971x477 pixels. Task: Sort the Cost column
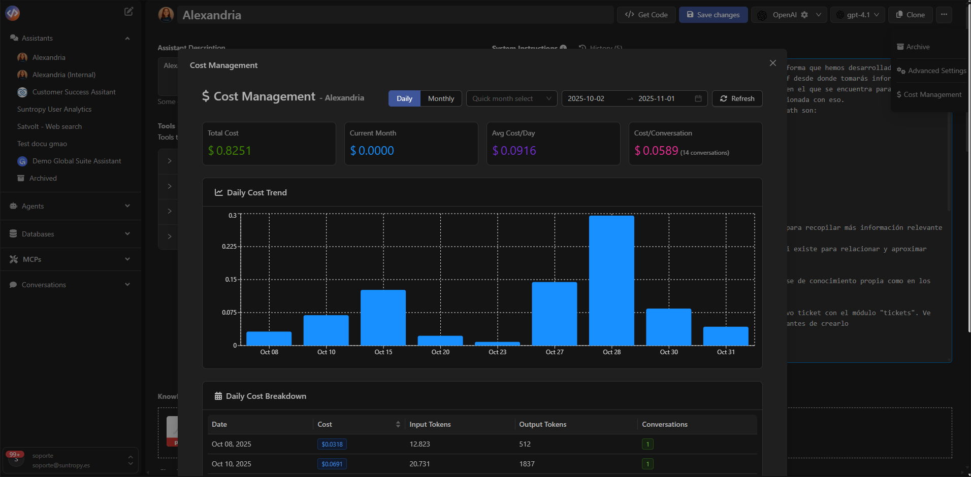(398, 424)
